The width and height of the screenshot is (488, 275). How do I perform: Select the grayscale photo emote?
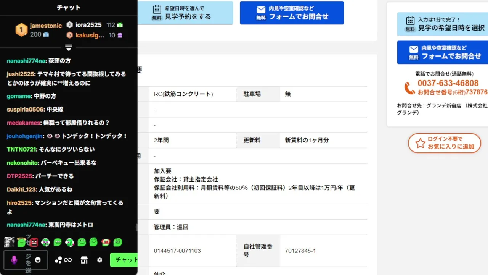(x=9, y=242)
